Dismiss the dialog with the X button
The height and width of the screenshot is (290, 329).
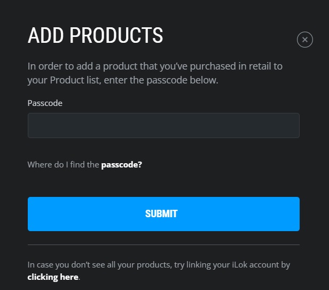[x=304, y=40]
